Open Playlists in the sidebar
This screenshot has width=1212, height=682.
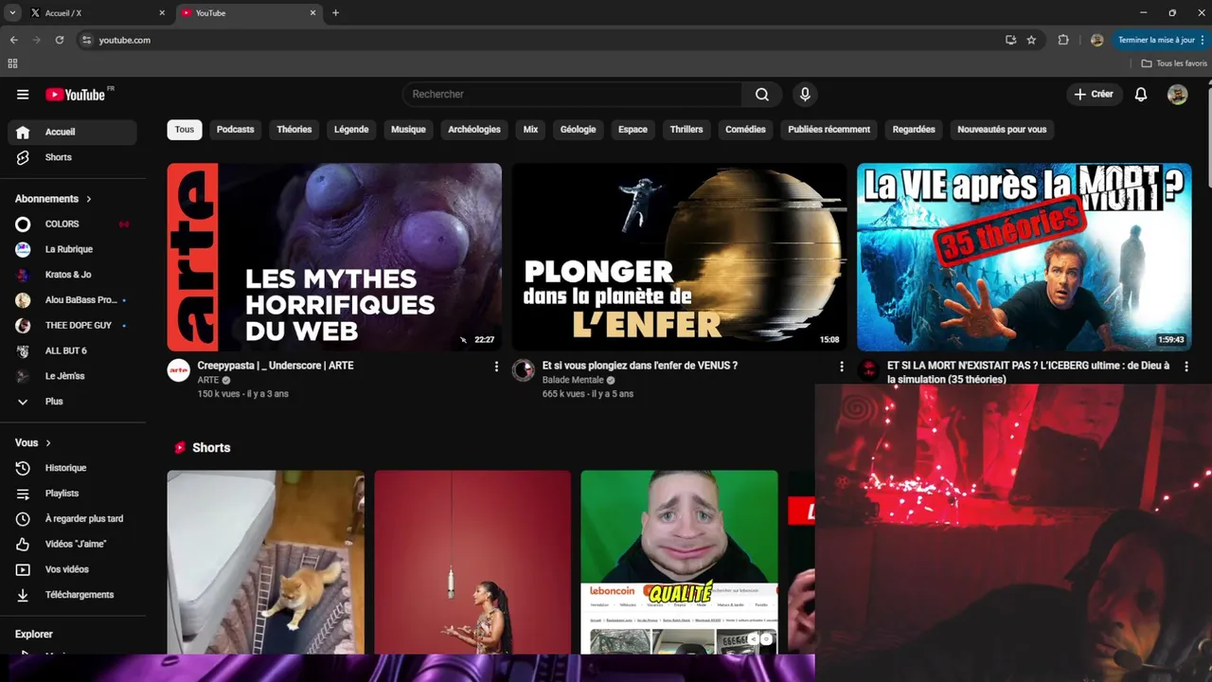62,494
